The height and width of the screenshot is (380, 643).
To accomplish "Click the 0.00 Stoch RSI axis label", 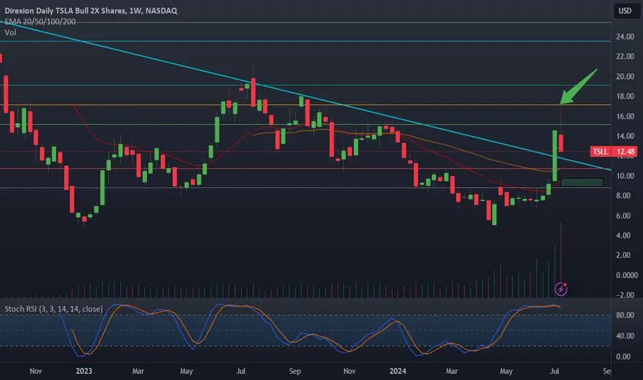I will click(x=623, y=357).
